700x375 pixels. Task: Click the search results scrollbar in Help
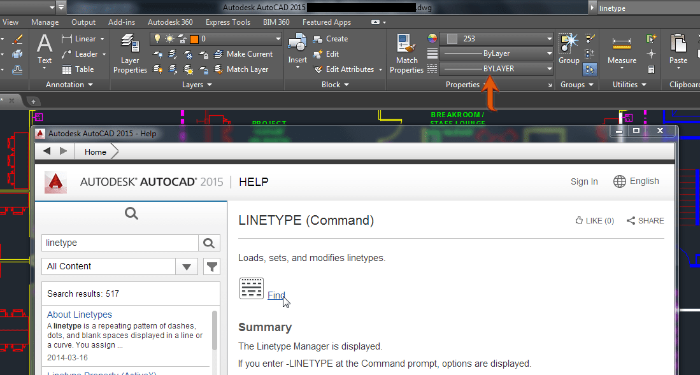pyautogui.click(x=214, y=330)
